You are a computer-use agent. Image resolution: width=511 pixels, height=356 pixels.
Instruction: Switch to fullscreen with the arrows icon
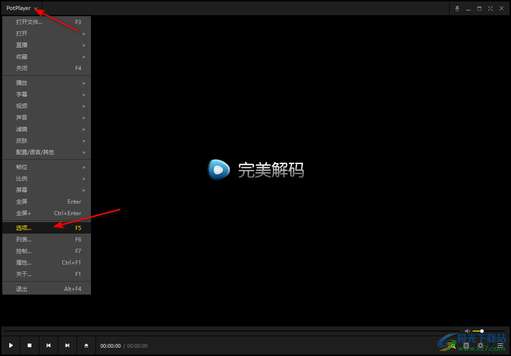point(490,8)
